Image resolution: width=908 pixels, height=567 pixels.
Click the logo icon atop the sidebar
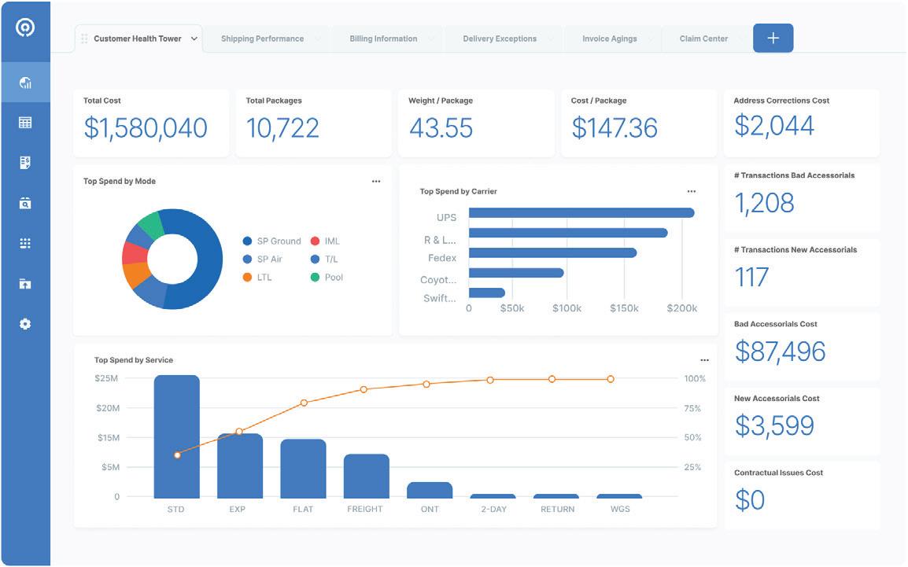click(25, 28)
